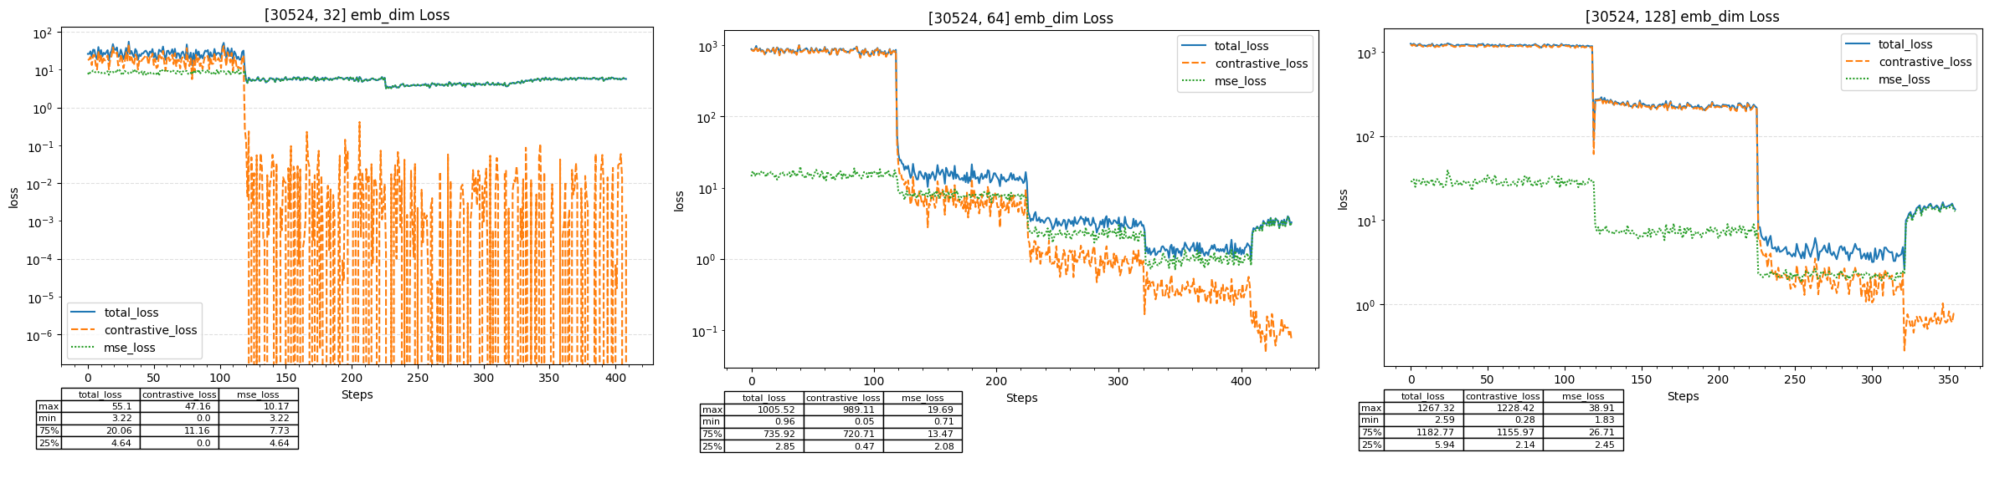Click the '13.47' table cell
Screen dimensions: 2010x483
(x=923, y=434)
